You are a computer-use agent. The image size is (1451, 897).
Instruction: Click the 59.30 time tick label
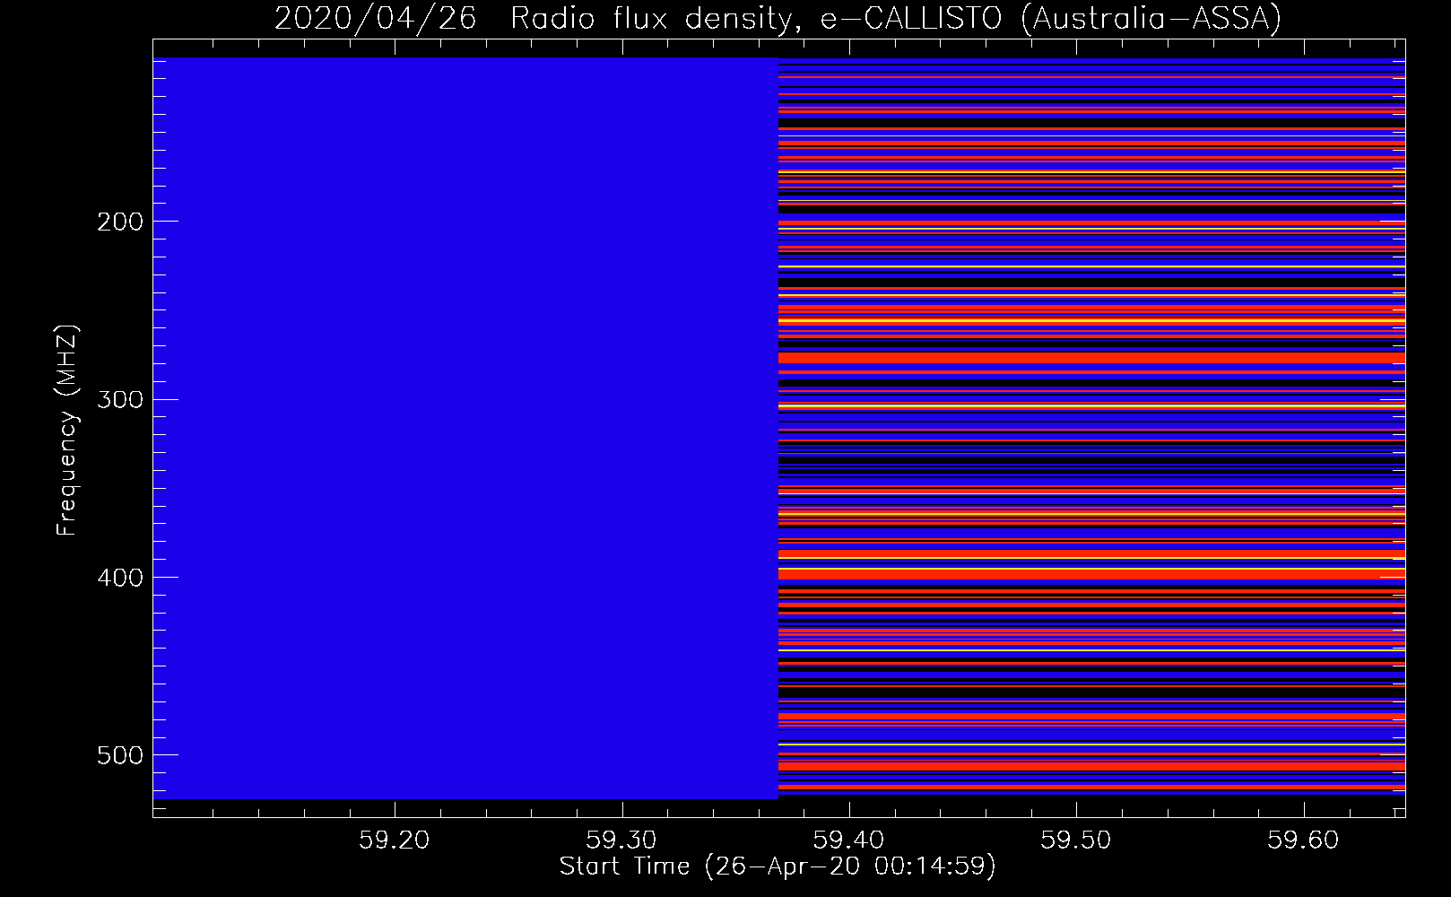[x=621, y=840]
